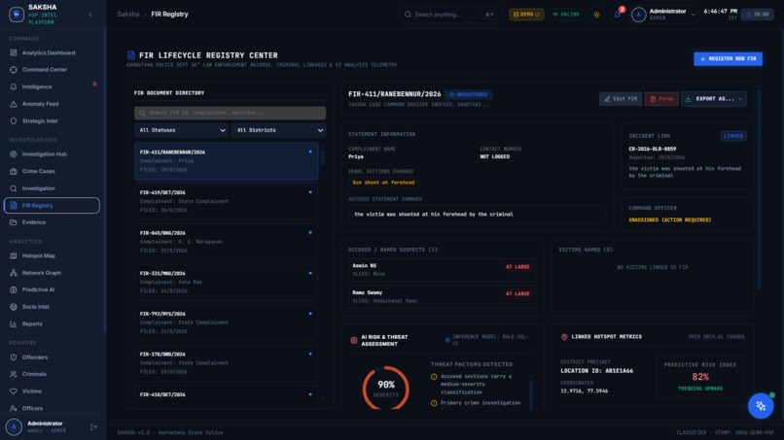
Task: Select FIR-331/MNG/2026 entry
Action: pyautogui.click(x=226, y=283)
